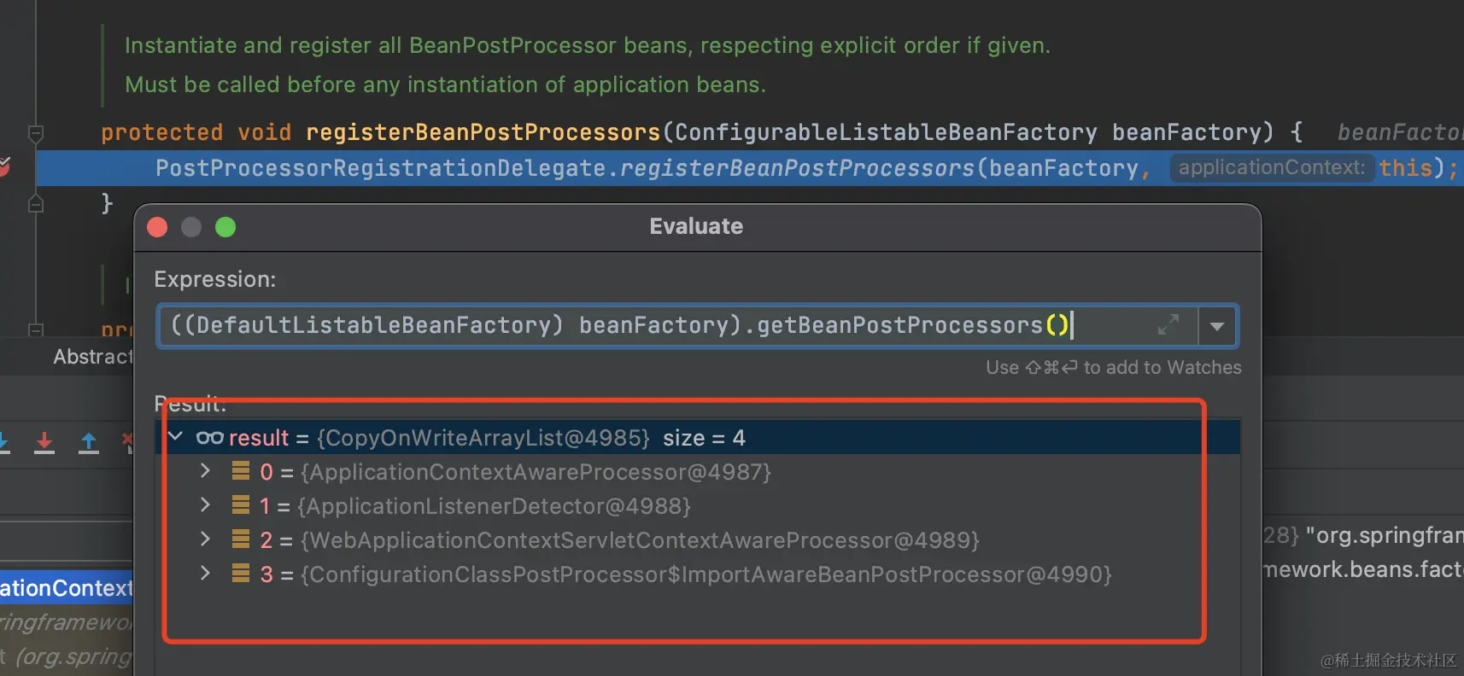
Task: Click the applicationContext: parameter hint
Action: [1271, 167]
